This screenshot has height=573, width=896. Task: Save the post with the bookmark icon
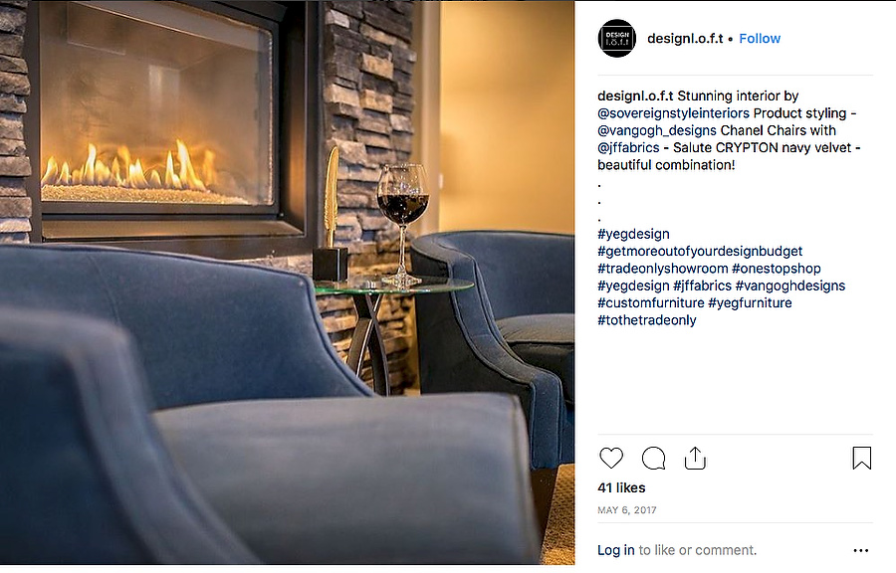tap(862, 458)
